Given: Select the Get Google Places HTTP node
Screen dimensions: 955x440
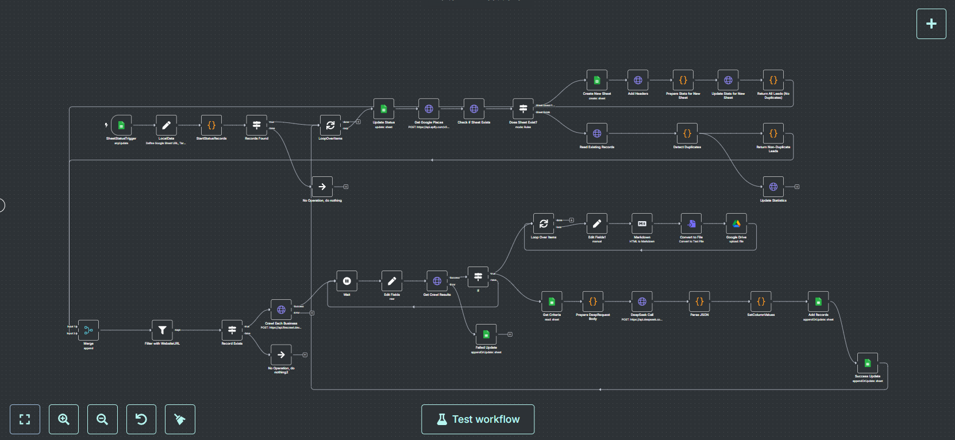Looking at the screenshot, I should click(x=429, y=109).
